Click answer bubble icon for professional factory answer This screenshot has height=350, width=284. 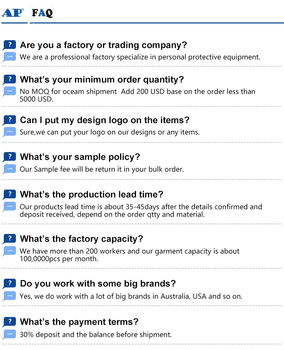(9, 57)
